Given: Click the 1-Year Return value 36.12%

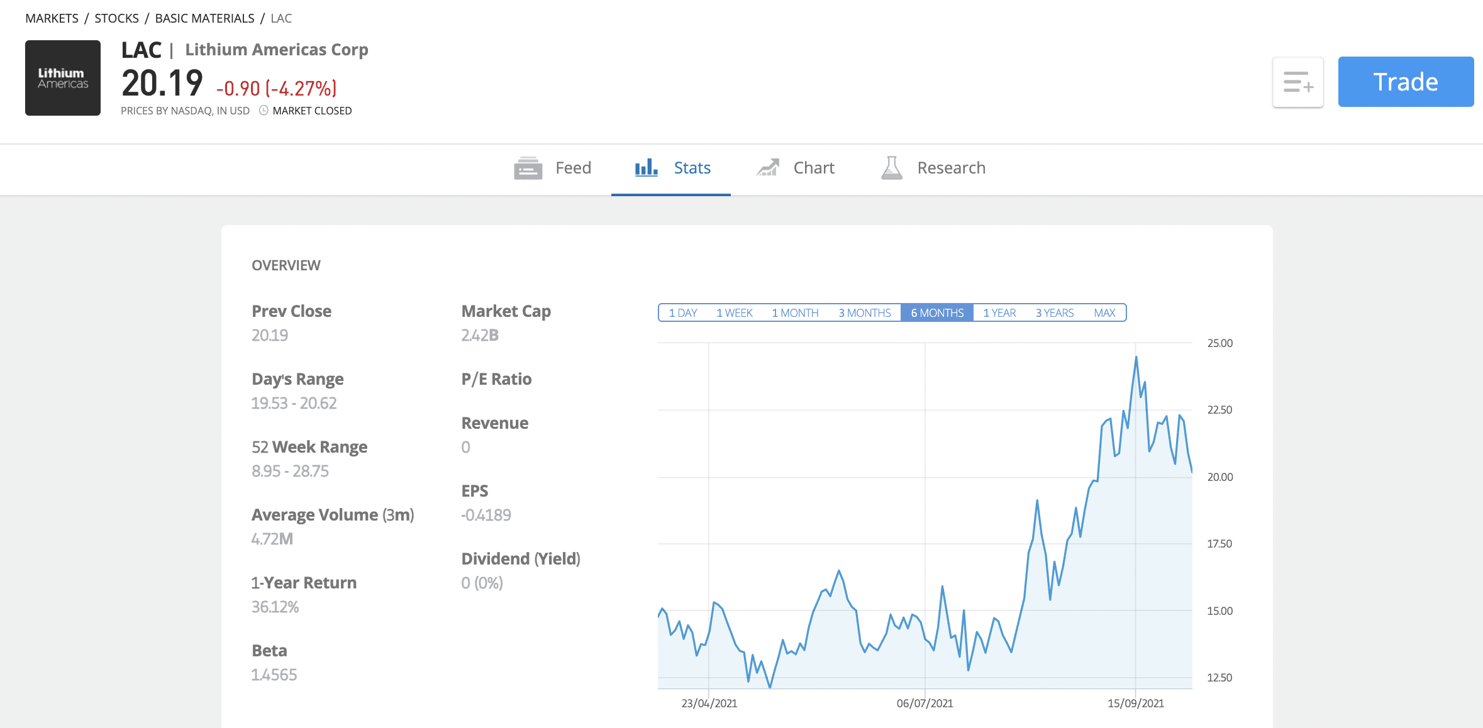Looking at the screenshot, I should tap(275, 607).
